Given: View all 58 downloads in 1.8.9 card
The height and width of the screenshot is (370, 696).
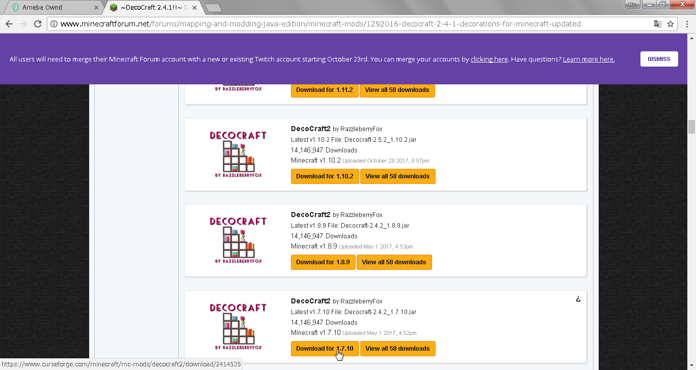Looking at the screenshot, I should click(x=394, y=262).
